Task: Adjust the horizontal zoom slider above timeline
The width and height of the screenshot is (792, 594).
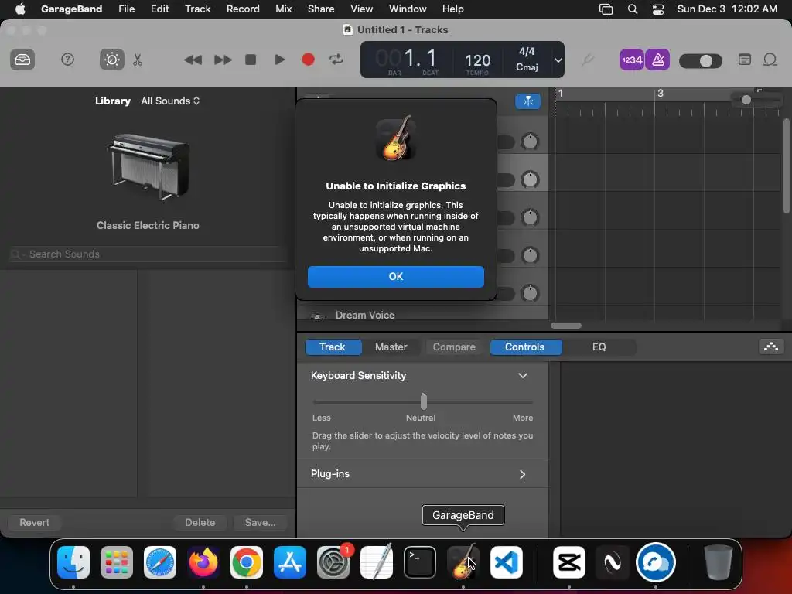Action: click(756, 100)
